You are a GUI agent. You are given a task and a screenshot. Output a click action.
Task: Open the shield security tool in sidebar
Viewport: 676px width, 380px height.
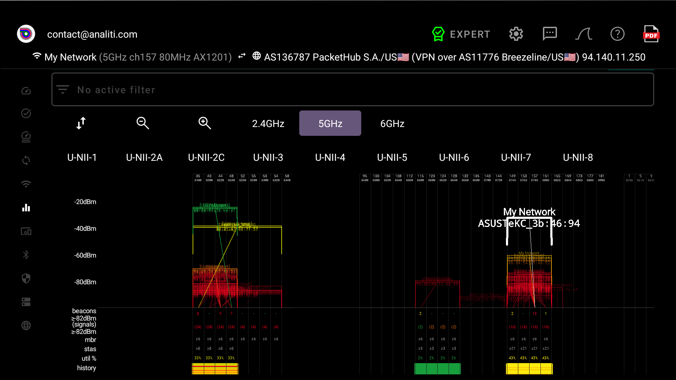tap(26, 278)
